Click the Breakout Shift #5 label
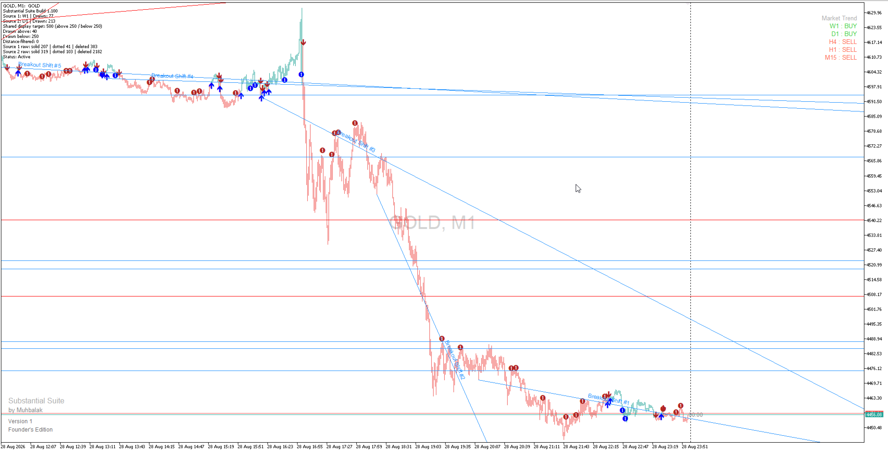 pyautogui.click(x=40, y=65)
